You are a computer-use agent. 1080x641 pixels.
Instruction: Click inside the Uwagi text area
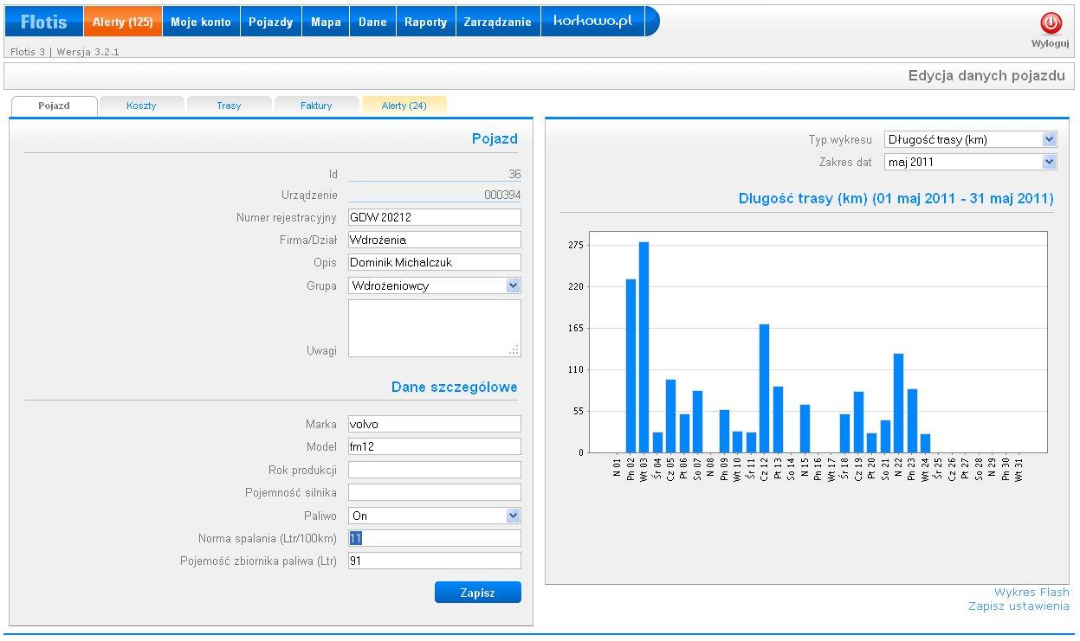click(x=435, y=328)
